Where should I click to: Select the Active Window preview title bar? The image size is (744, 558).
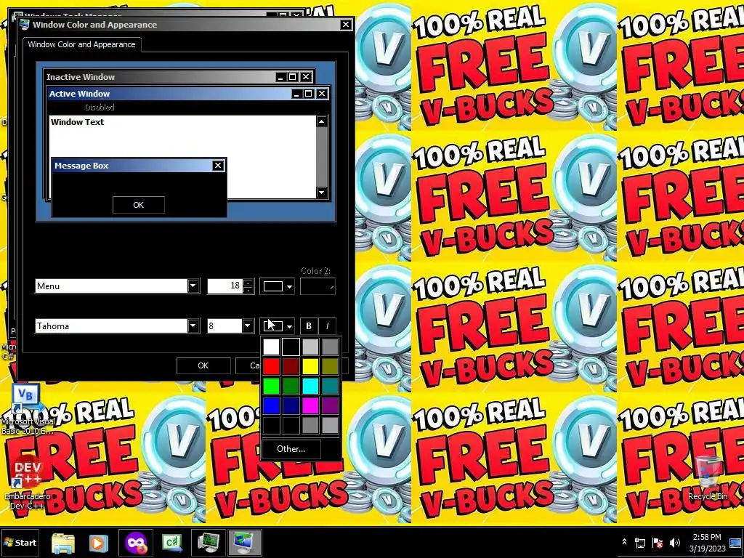[x=188, y=94]
